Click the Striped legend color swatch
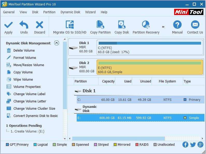 click(95, 145)
